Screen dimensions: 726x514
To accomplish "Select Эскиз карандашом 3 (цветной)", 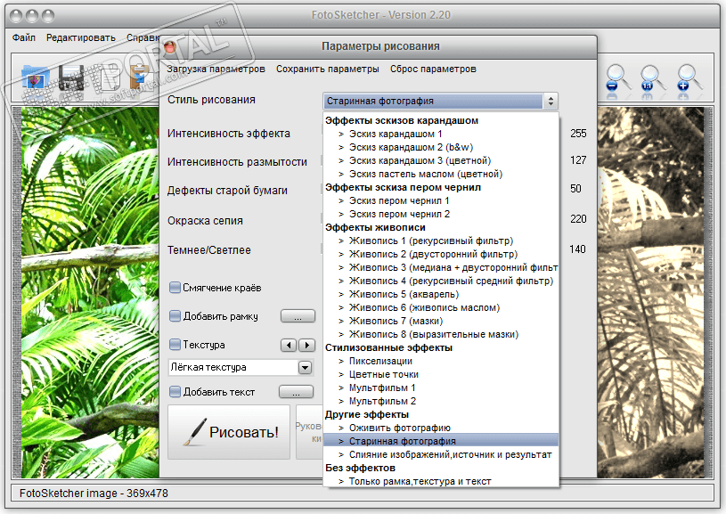I will point(441,160).
